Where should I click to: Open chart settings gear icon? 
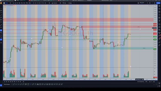[x=150, y=3]
